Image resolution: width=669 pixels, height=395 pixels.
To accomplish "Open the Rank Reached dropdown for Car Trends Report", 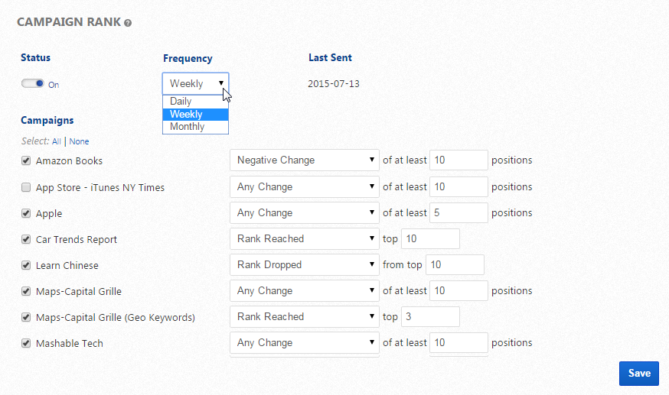I will click(304, 238).
